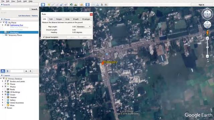Enable the Roads layer checkbox

[5, 89]
